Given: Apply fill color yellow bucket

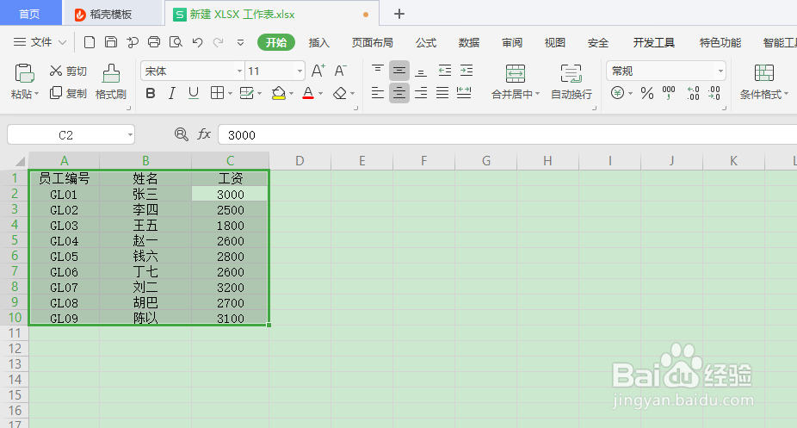Looking at the screenshot, I should pyautogui.click(x=279, y=93).
